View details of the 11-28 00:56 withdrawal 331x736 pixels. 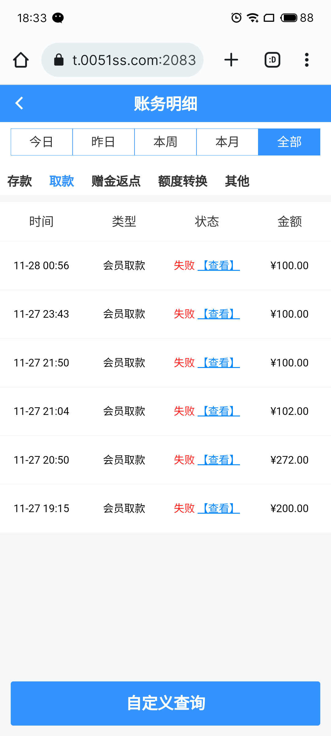(x=219, y=266)
